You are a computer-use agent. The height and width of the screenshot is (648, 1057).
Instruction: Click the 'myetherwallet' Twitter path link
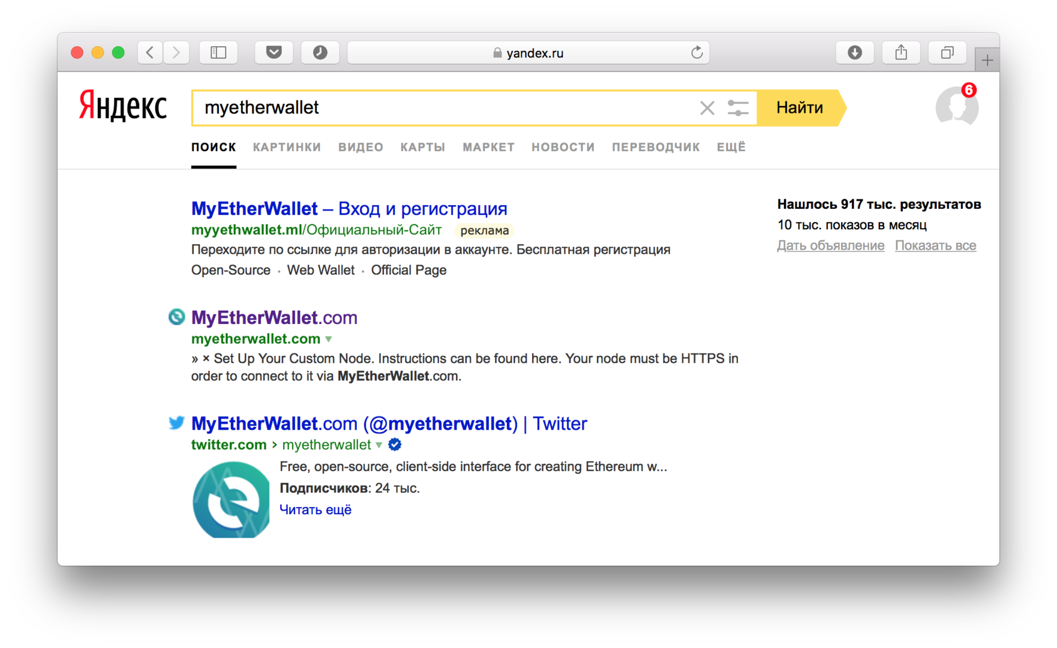[x=327, y=445]
